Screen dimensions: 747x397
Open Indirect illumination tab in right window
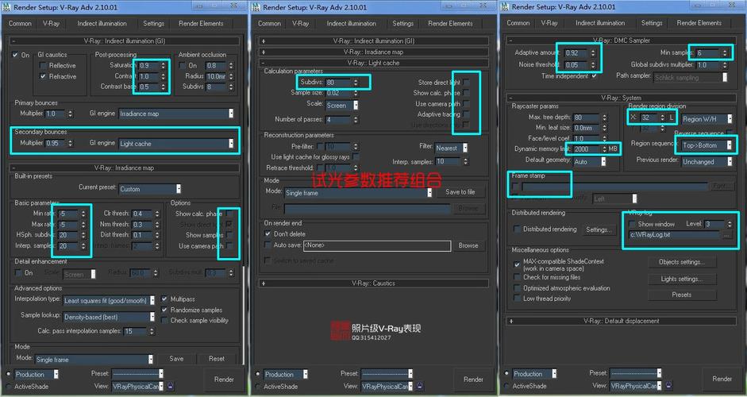coord(600,23)
